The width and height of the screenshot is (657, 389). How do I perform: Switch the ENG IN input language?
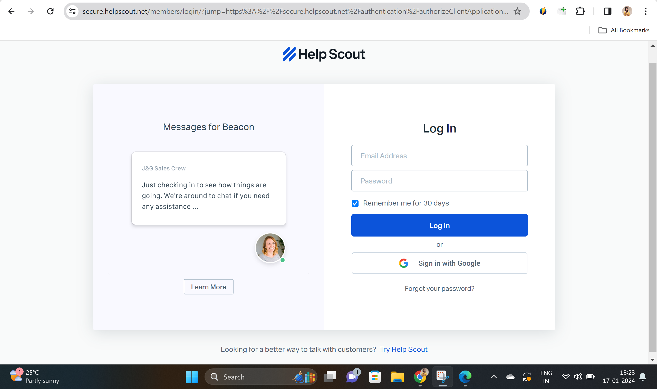(x=546, y=377)
